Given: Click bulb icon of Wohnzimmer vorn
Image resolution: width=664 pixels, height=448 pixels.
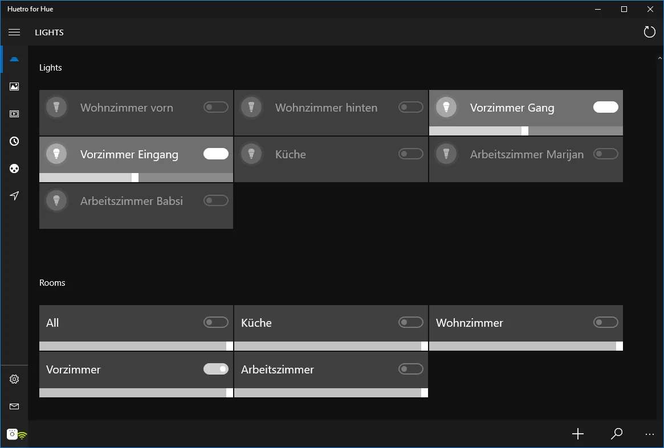Looking at the screenshot, I should (x=56, y=107).
